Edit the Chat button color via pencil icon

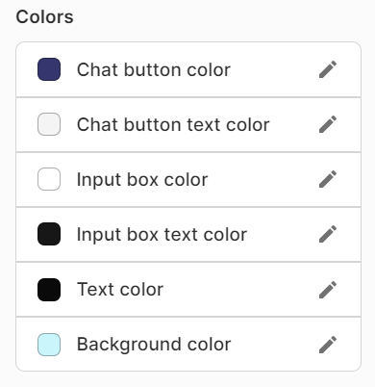click(x=328, y=69)
